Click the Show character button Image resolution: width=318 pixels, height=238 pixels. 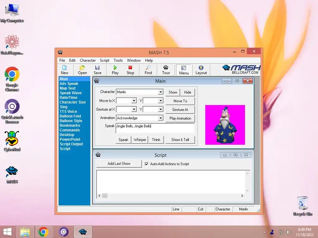173,92
